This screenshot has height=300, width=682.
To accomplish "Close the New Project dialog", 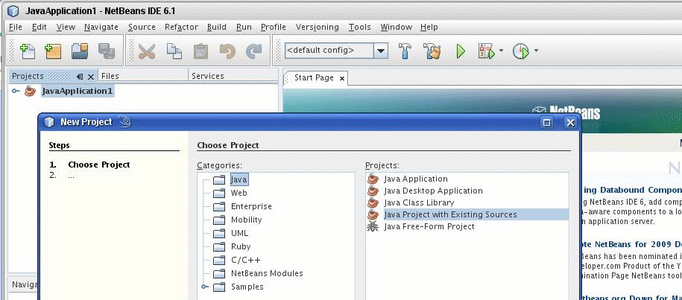I will [571, 122].
